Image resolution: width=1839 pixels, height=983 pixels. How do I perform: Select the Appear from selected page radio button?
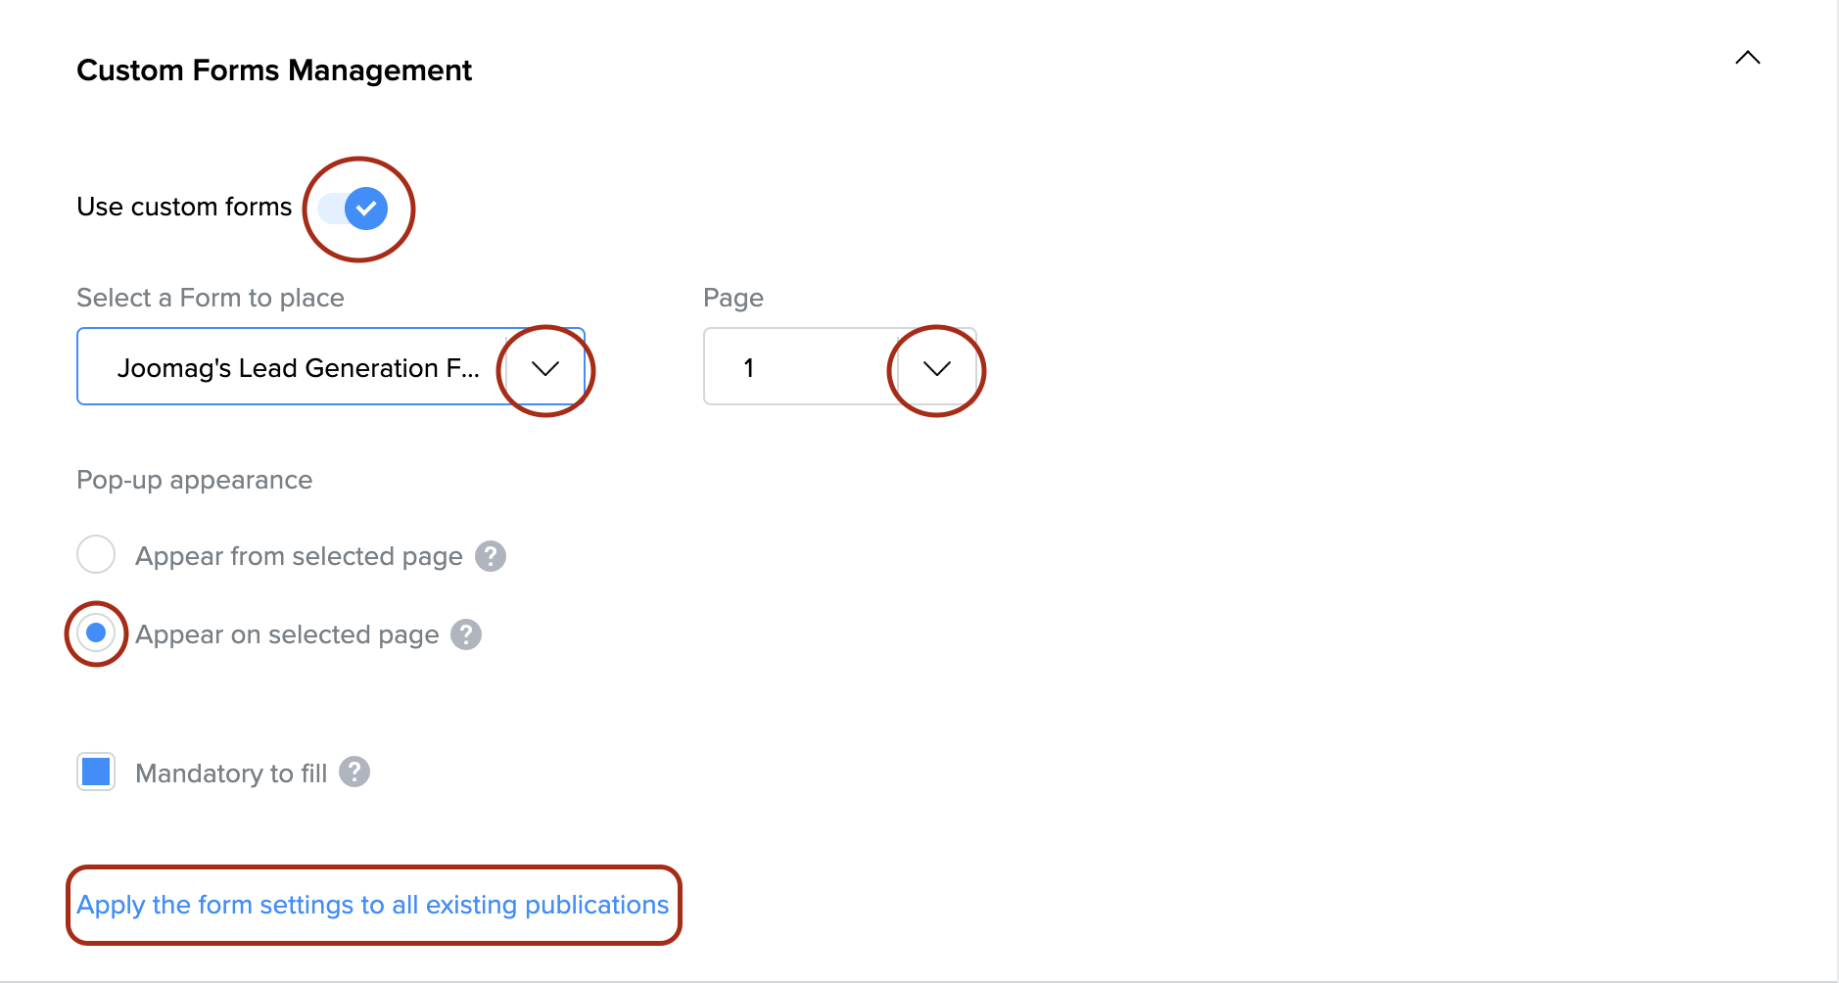point(96,554)
